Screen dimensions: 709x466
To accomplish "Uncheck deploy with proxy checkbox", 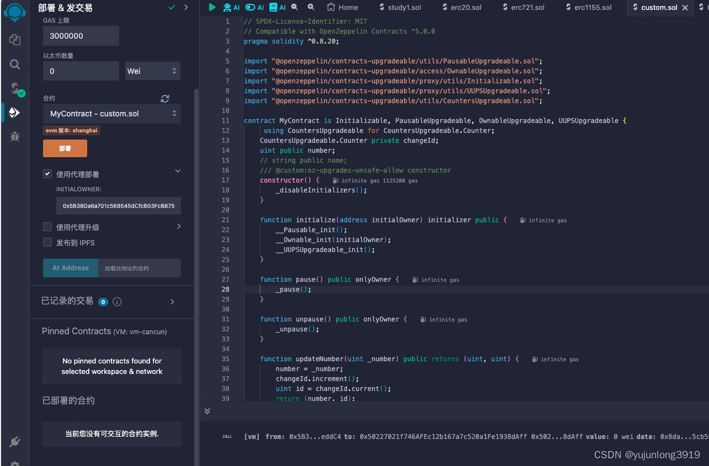I will tap(47, 174).
